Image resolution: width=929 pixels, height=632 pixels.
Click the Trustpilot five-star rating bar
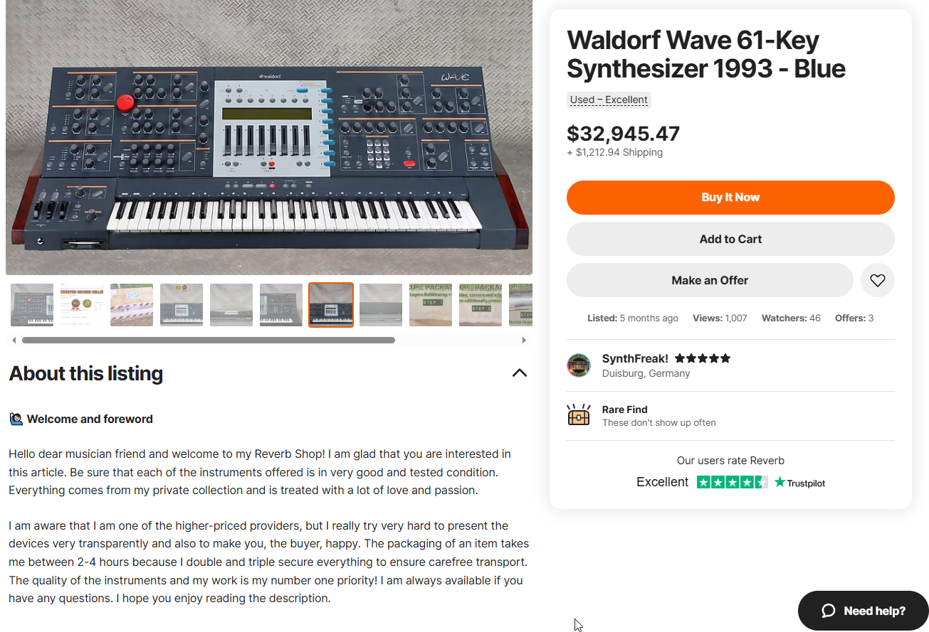click(x=732, y=482)
